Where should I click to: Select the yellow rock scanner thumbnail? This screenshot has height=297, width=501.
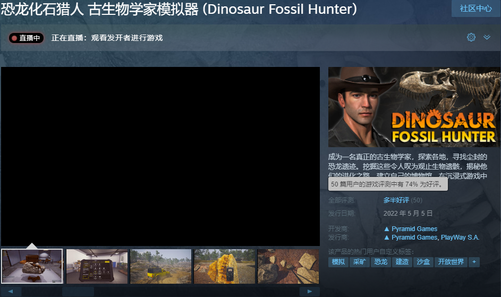[x=225, y=266]
